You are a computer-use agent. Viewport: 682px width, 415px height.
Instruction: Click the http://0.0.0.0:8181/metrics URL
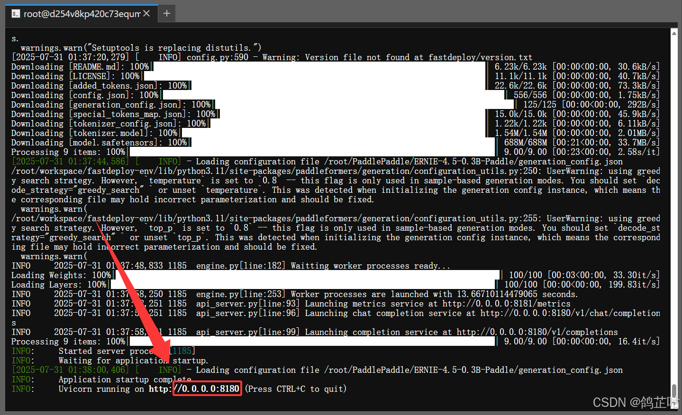[506, 304]
